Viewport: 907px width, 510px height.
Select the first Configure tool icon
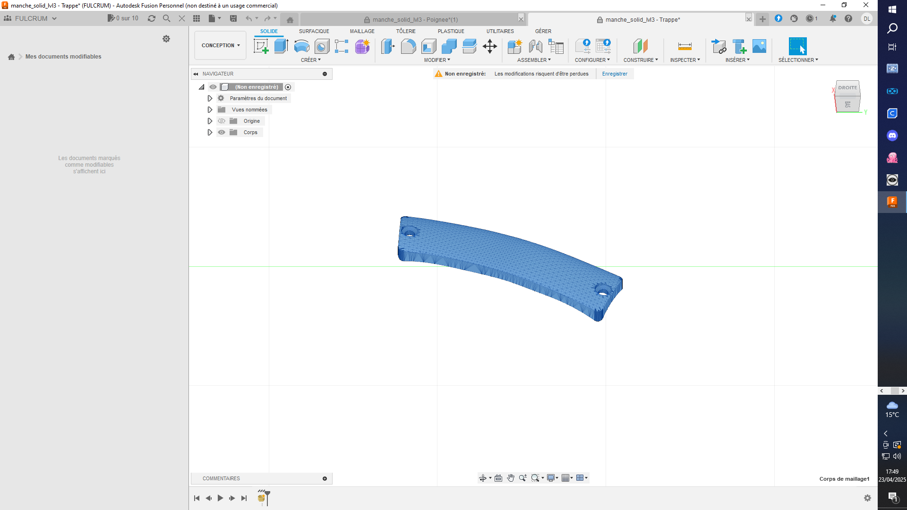(x=583, y=46)
